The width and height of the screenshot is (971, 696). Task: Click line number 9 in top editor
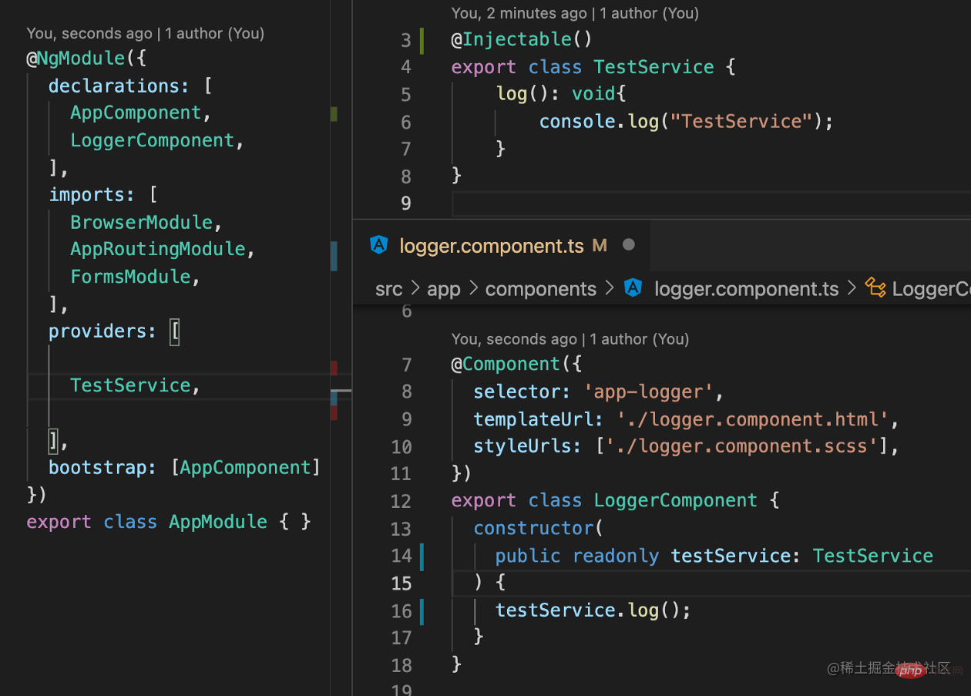click(x=406, y=203)
